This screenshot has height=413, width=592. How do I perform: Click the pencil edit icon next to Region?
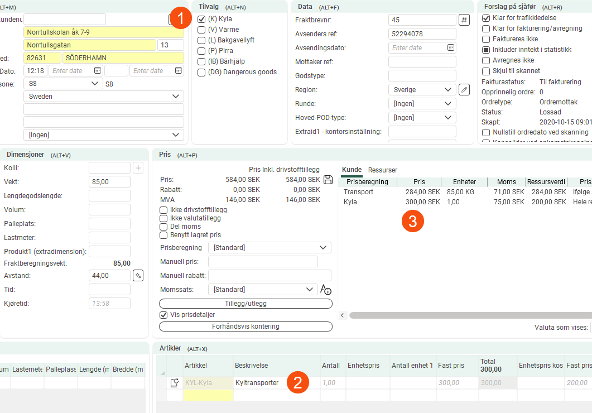click(x=464, y=90)
